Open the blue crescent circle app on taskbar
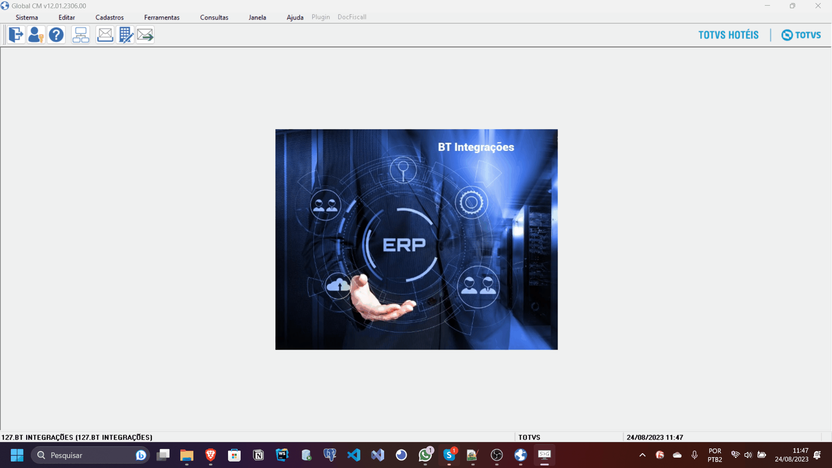Image resolution: width=832 pixels, height=468 pixels. click(401, 455)
